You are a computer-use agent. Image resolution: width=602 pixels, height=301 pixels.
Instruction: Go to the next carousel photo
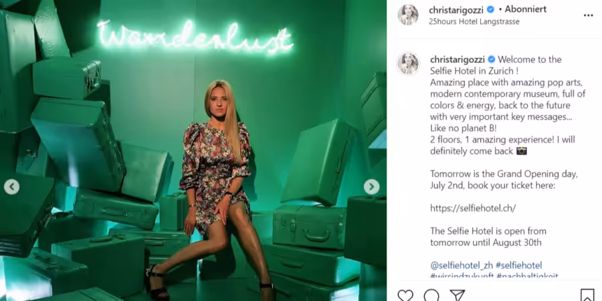pyautogui.click(x=371, y=187)
